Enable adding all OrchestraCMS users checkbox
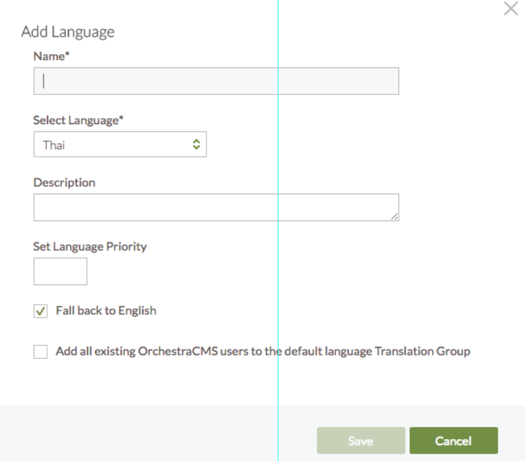 point(40,352)
